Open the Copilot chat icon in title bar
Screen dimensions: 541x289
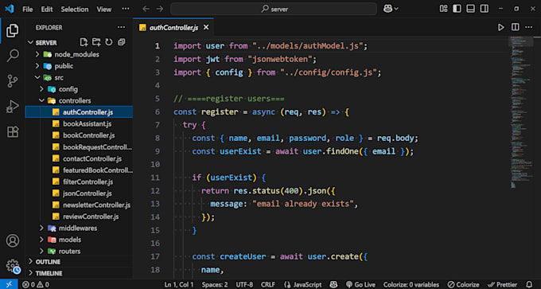pos(387,9)
